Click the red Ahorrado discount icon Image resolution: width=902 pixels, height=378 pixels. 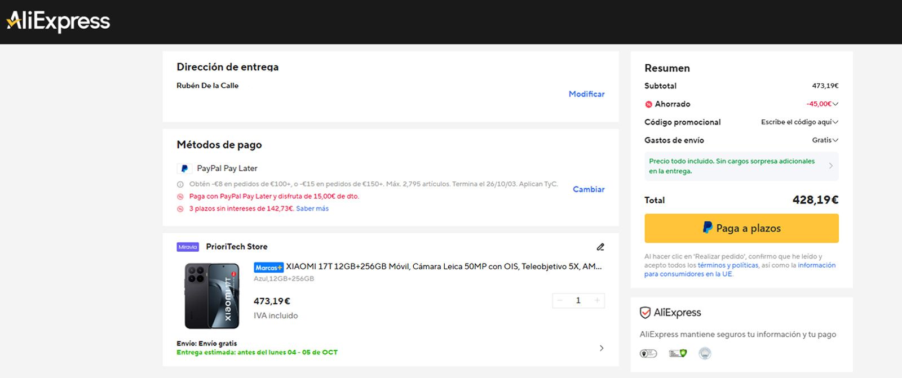(x=648, y=104)
